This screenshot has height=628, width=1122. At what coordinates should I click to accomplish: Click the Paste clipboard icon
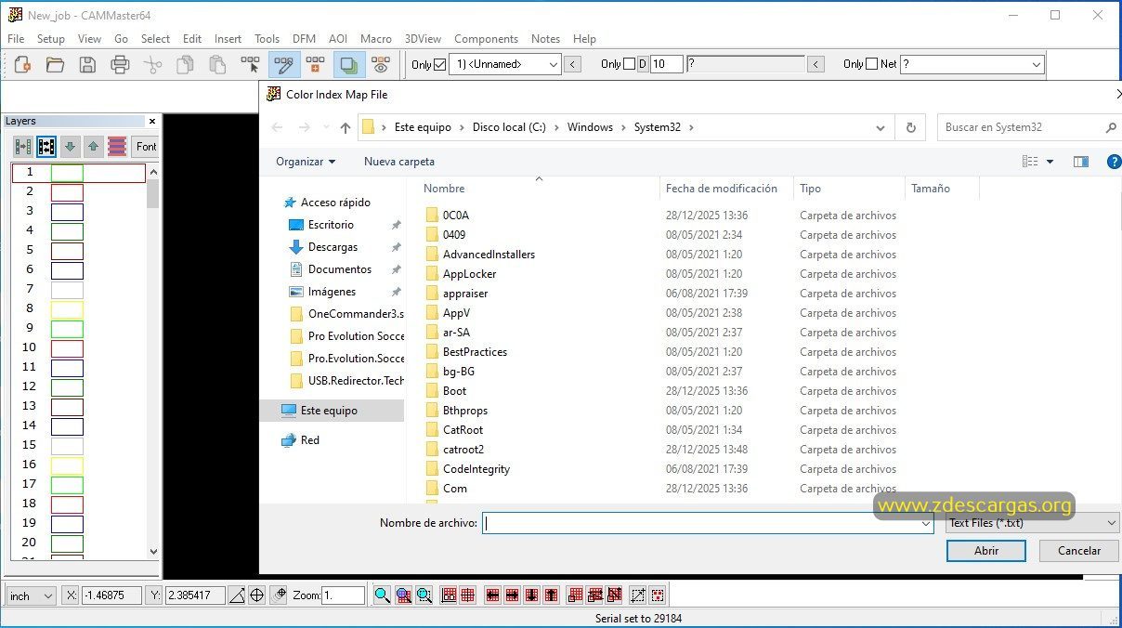tap(217, 64)
